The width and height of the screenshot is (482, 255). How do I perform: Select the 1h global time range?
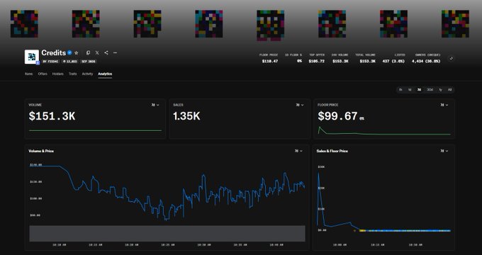[400, 90]
